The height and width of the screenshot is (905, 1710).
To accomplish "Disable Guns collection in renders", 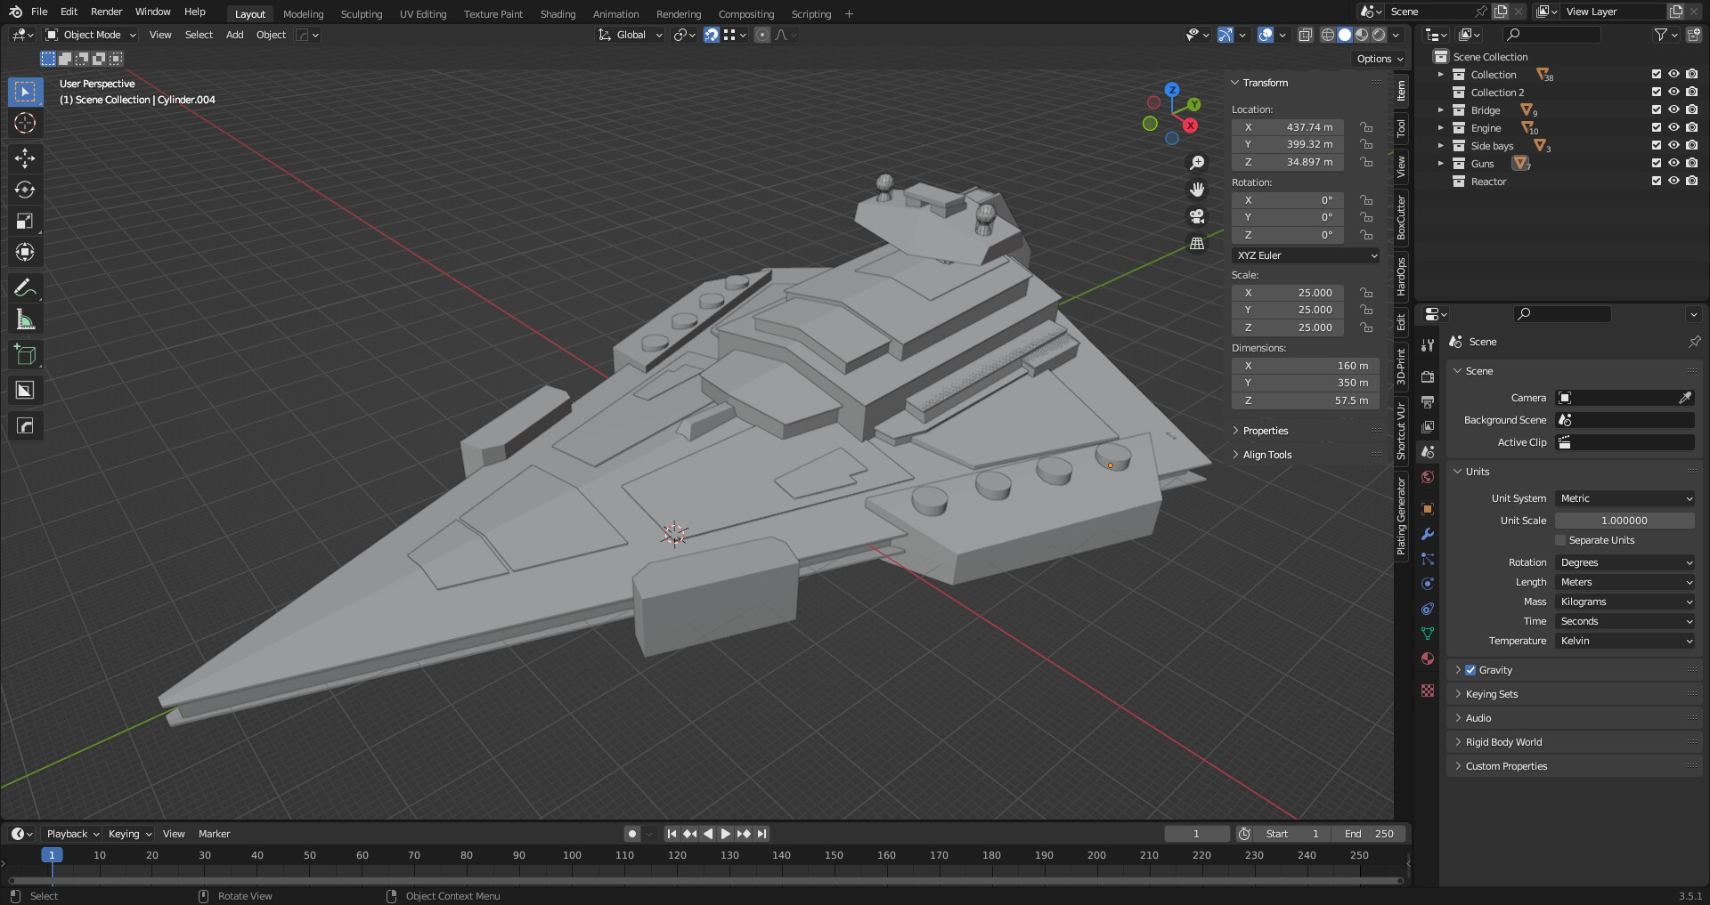I will pyautogui.click(x=1691, y=163).
